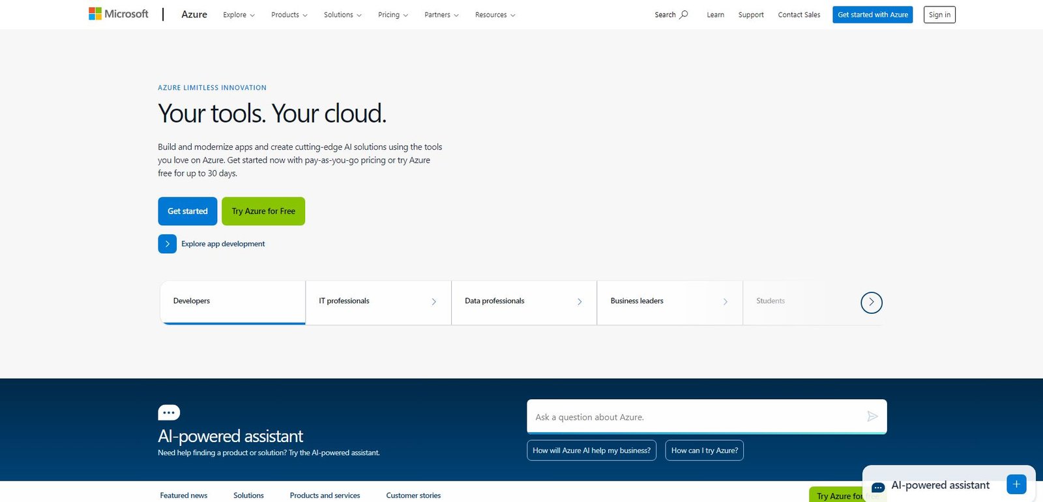Expand the Pricing menu
Viewport: 1043px width, 502px height.
click(393, 14)
